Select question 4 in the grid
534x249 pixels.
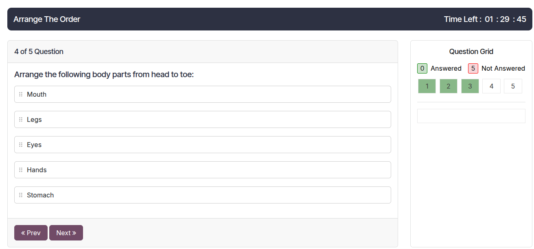pyautogui.click(x=492, y=86)
